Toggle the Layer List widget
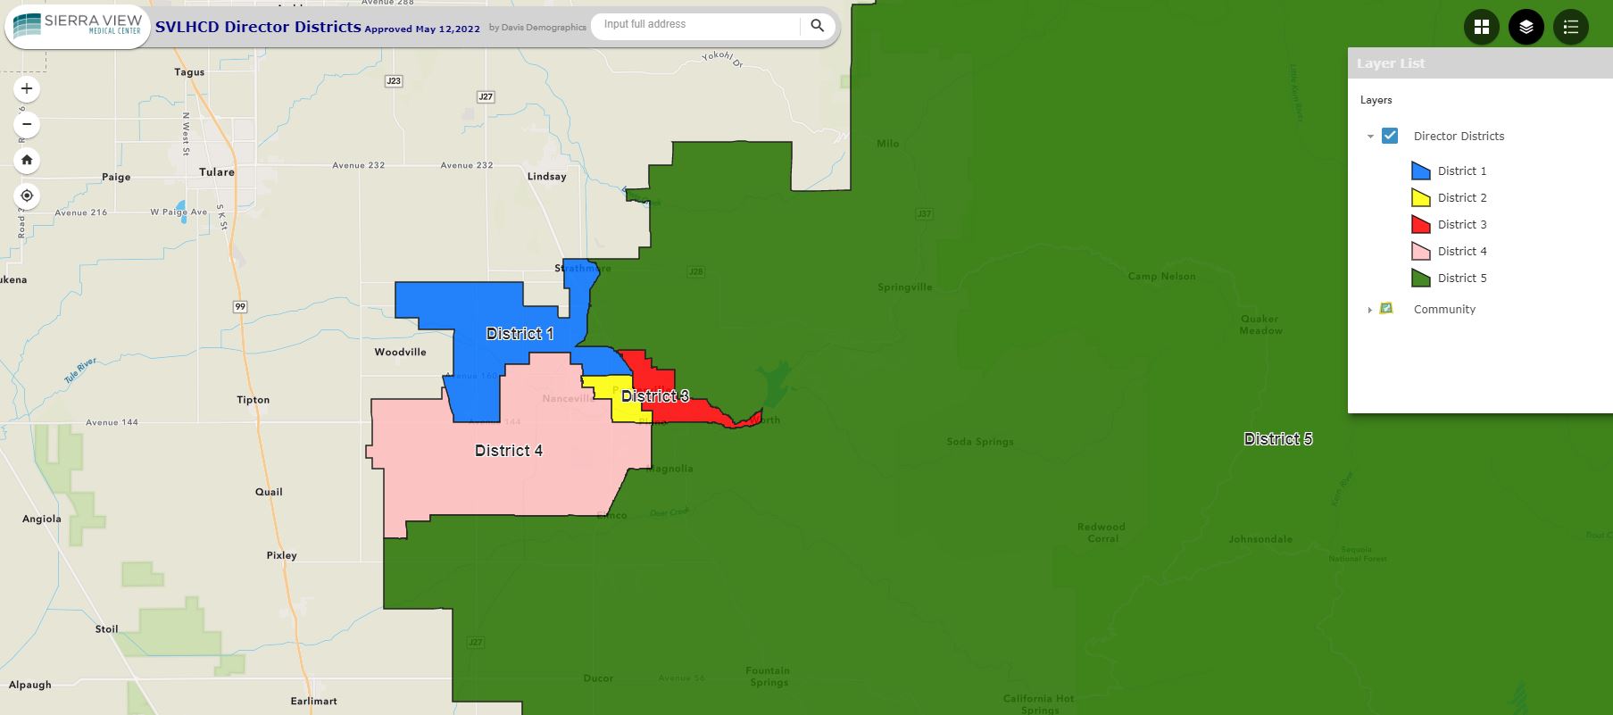 point(1526,27)
